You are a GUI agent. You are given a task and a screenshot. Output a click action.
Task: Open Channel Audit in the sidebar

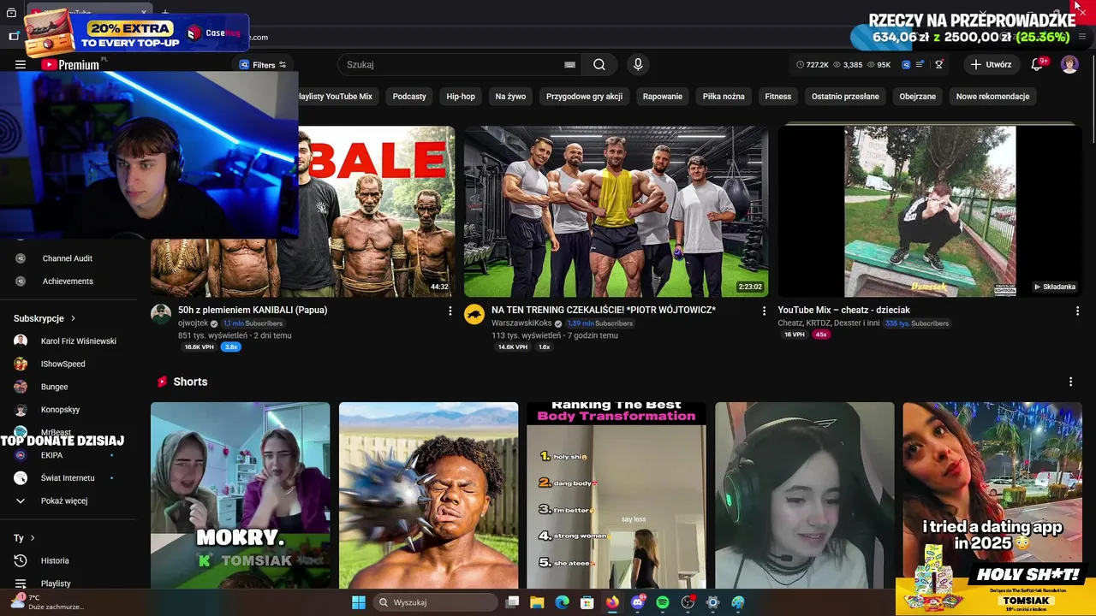(x=68, y=258)
